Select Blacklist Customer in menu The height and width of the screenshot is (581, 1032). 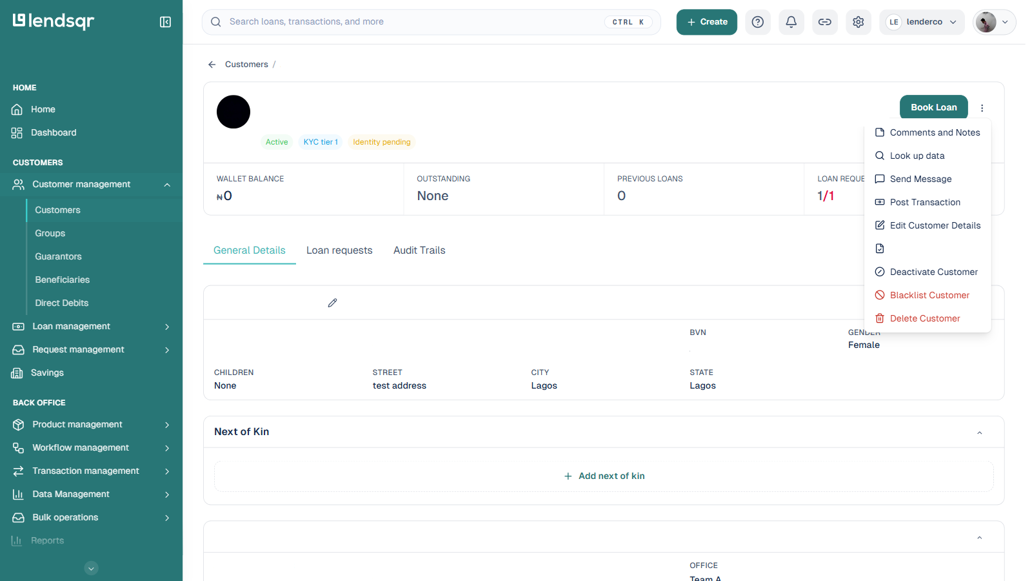pyautogui.click(x=928, y=295)
